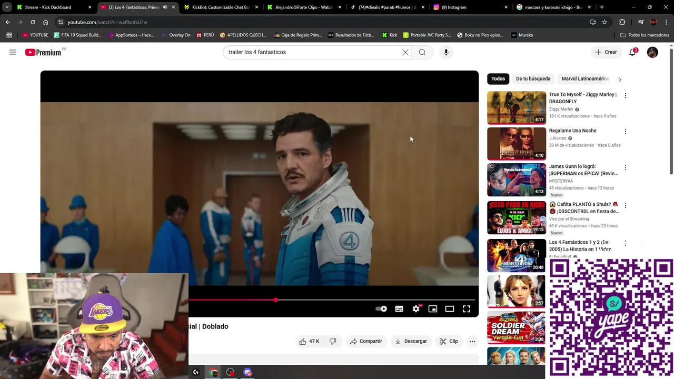
Task: Open YOUTUBE bookmark
Action: [x=35, y=35]
